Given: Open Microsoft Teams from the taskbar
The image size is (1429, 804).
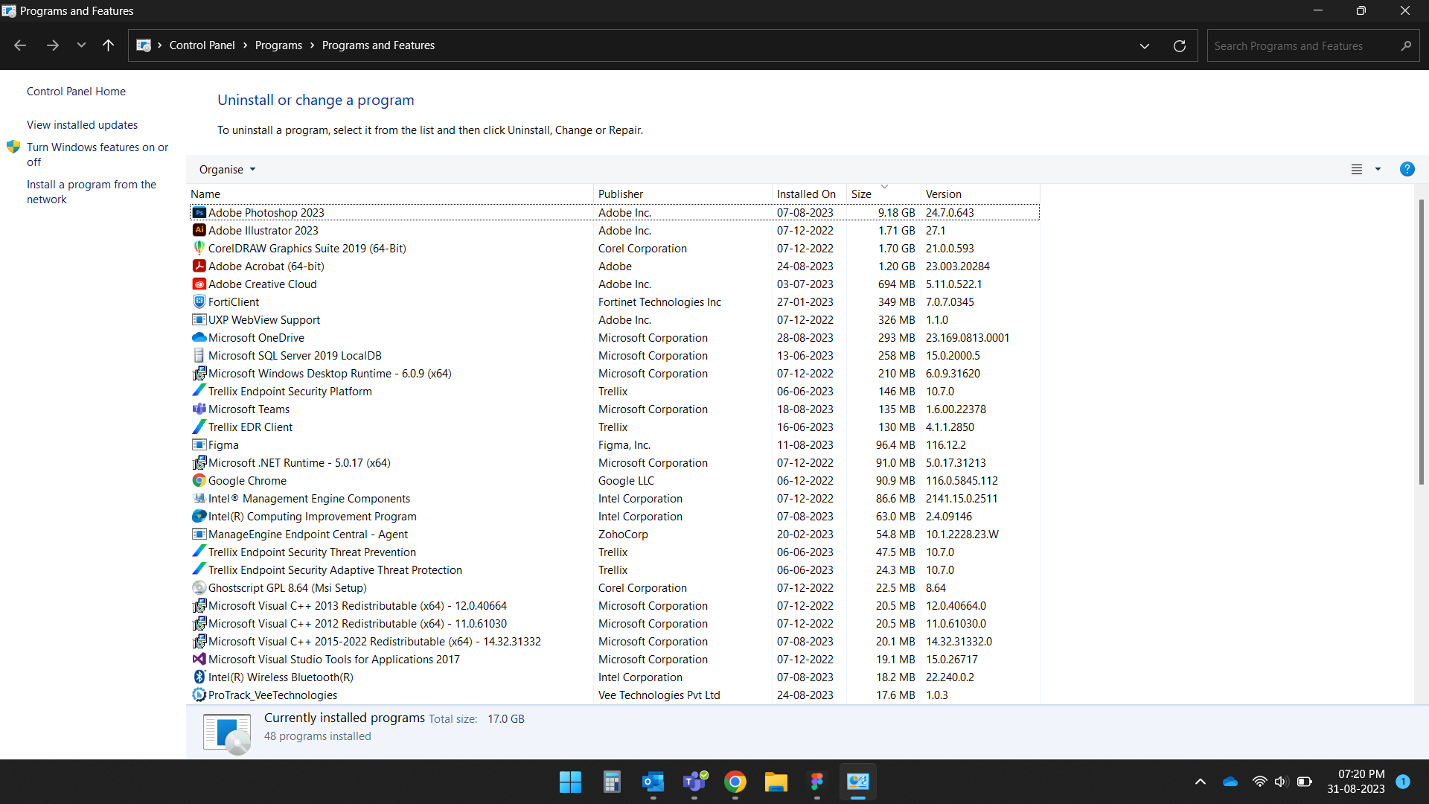Looking at the screenshot, I should coord(694,782).
